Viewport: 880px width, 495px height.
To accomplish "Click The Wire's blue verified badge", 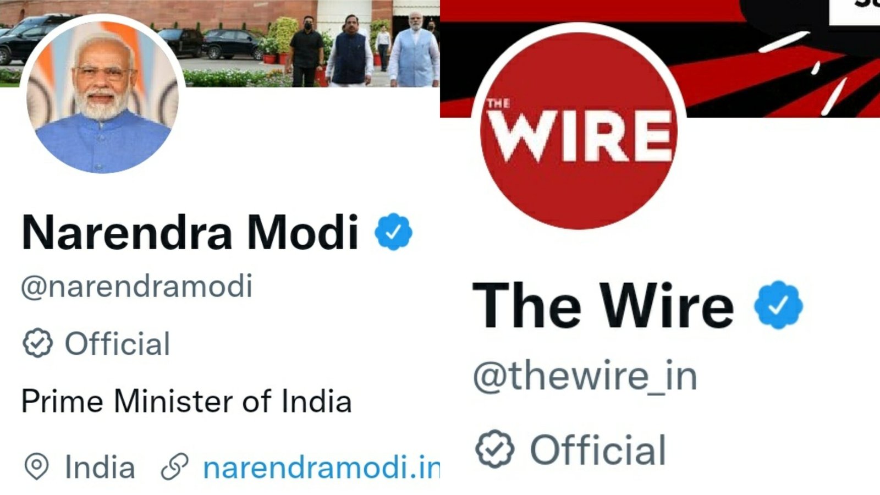I will (x=778, y=305).
